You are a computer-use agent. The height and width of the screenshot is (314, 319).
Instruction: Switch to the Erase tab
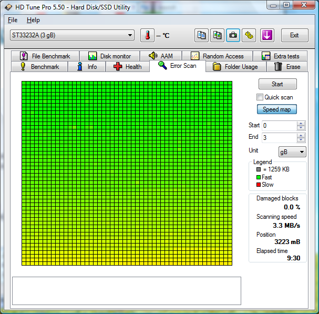tap(287, 67)
